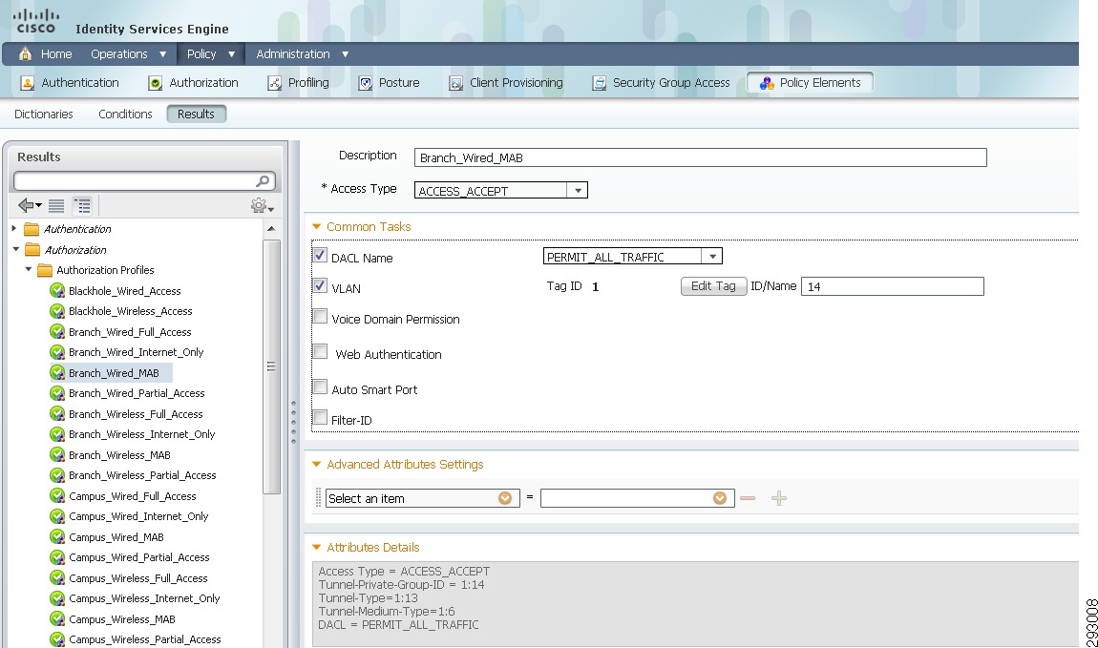Enable the Auto Smart Port checkbox
This screenshot has height=648, width=1098.
point(320,387)
